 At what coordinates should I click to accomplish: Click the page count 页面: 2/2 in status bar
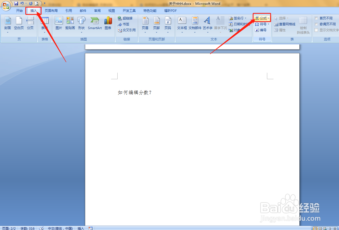pyautogui.click(x=9, y=228)
